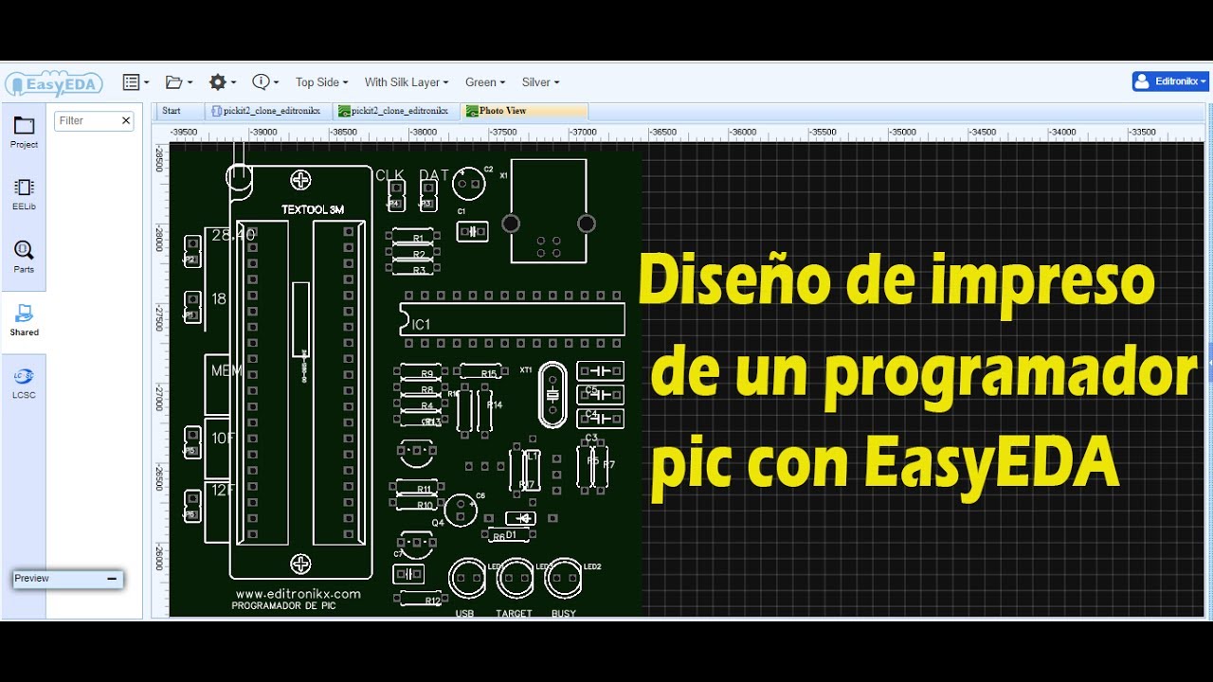Clear the Filter box with X
The image size is (1213, 682).
pyautogui.click(x=125, y=120)
